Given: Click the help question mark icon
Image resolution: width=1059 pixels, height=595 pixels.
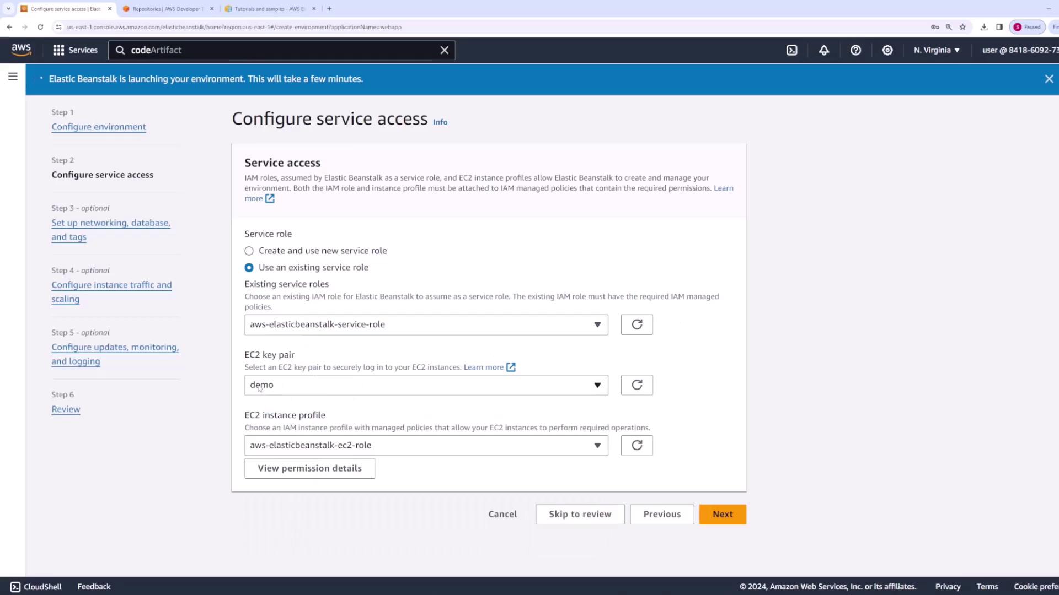Looking at the screenshot, I should point(855,50).
